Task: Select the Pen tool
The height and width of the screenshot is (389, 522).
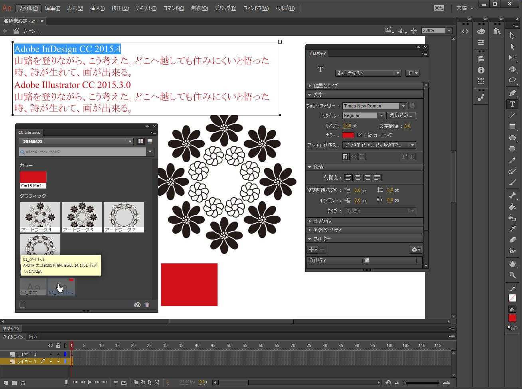Action: (512, 93)
